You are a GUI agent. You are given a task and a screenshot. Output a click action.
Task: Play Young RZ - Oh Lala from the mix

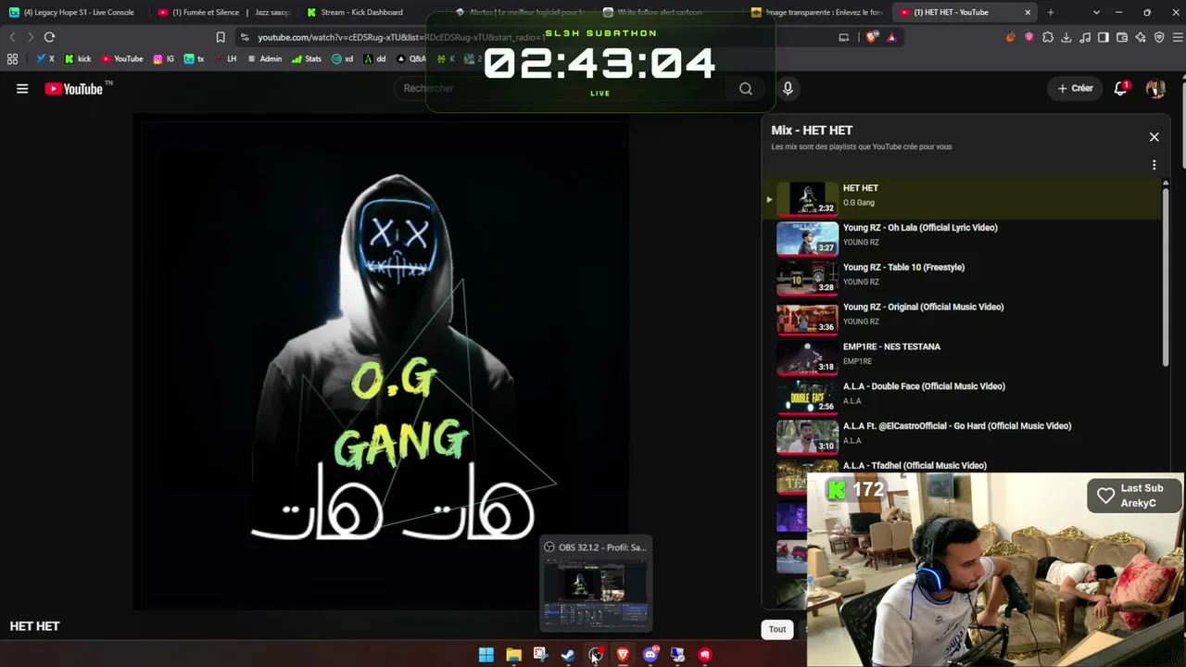tap(964, 238)
